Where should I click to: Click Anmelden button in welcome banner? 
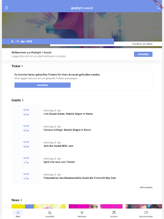click(143, 54)
